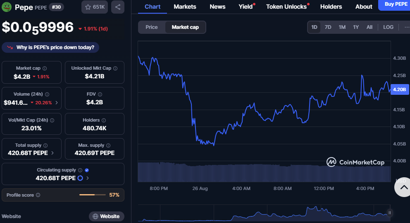Click the $0.0₅9996 price value
Screen dimensions: 410x223
38,27
